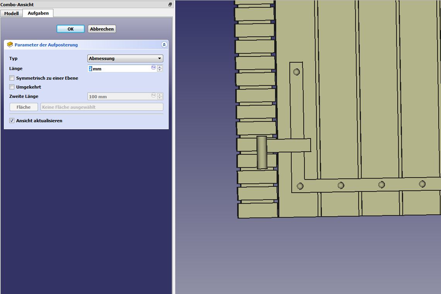
Task: Decrease Länge with the down arrow
Action: tap(160, 70)
